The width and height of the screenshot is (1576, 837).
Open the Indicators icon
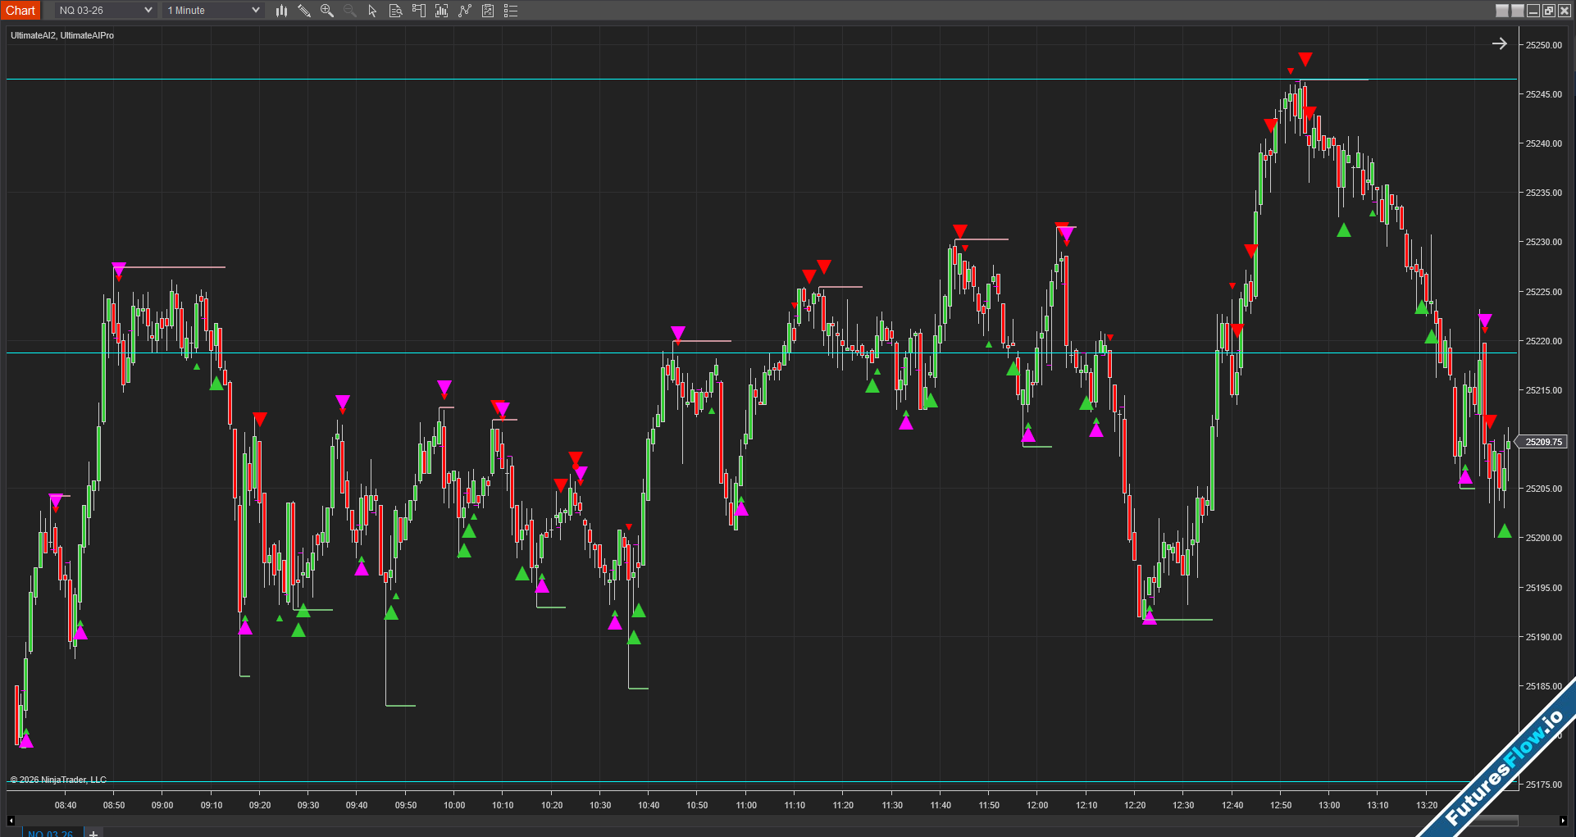[465, 11]
